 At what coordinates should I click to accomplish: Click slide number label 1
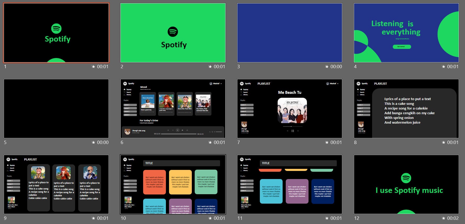[5, 67]
